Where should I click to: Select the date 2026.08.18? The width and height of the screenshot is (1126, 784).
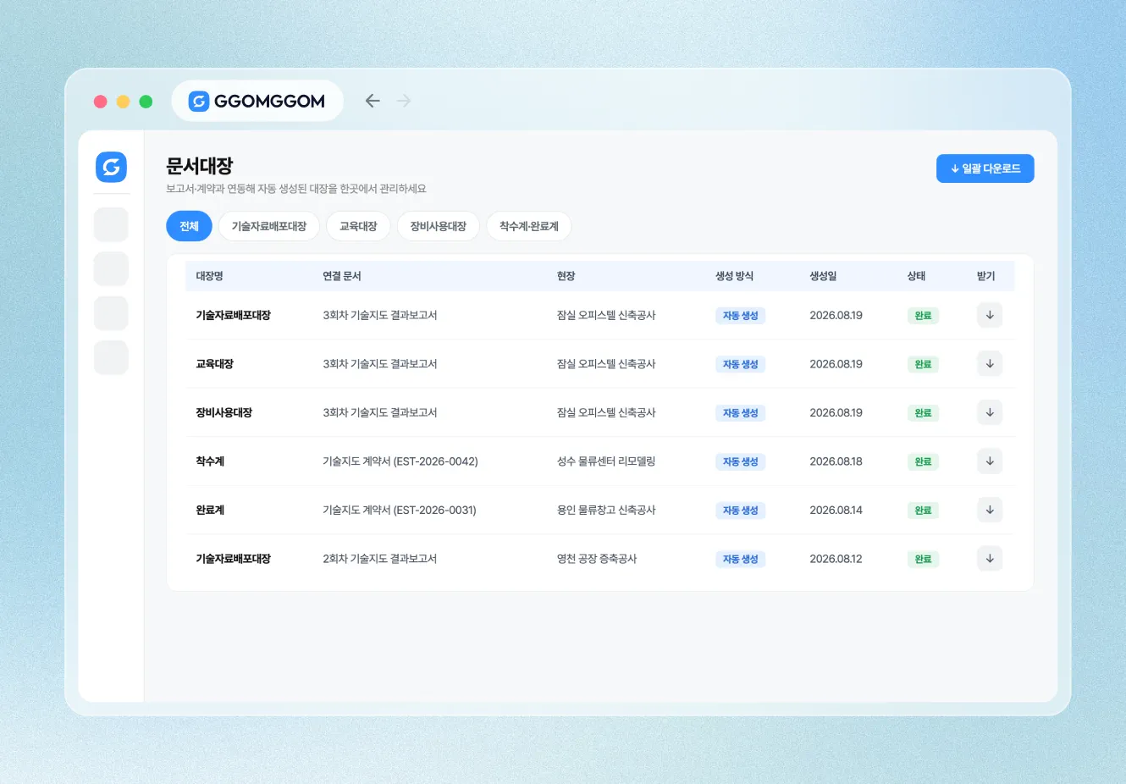pyautogui.click(x=836, y=461)
